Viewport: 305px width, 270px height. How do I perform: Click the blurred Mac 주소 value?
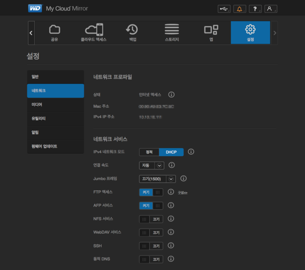pyautogui.click(x=156, y=106)
